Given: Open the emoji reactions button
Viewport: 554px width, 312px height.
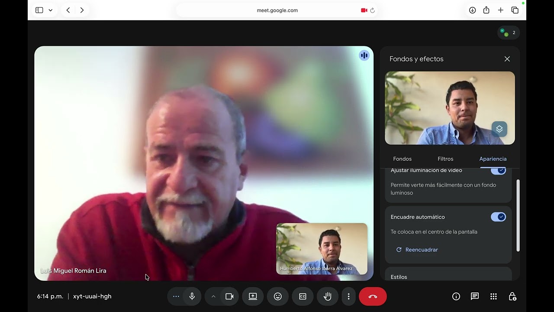Looking at the screenshot, I should [278, 296].
